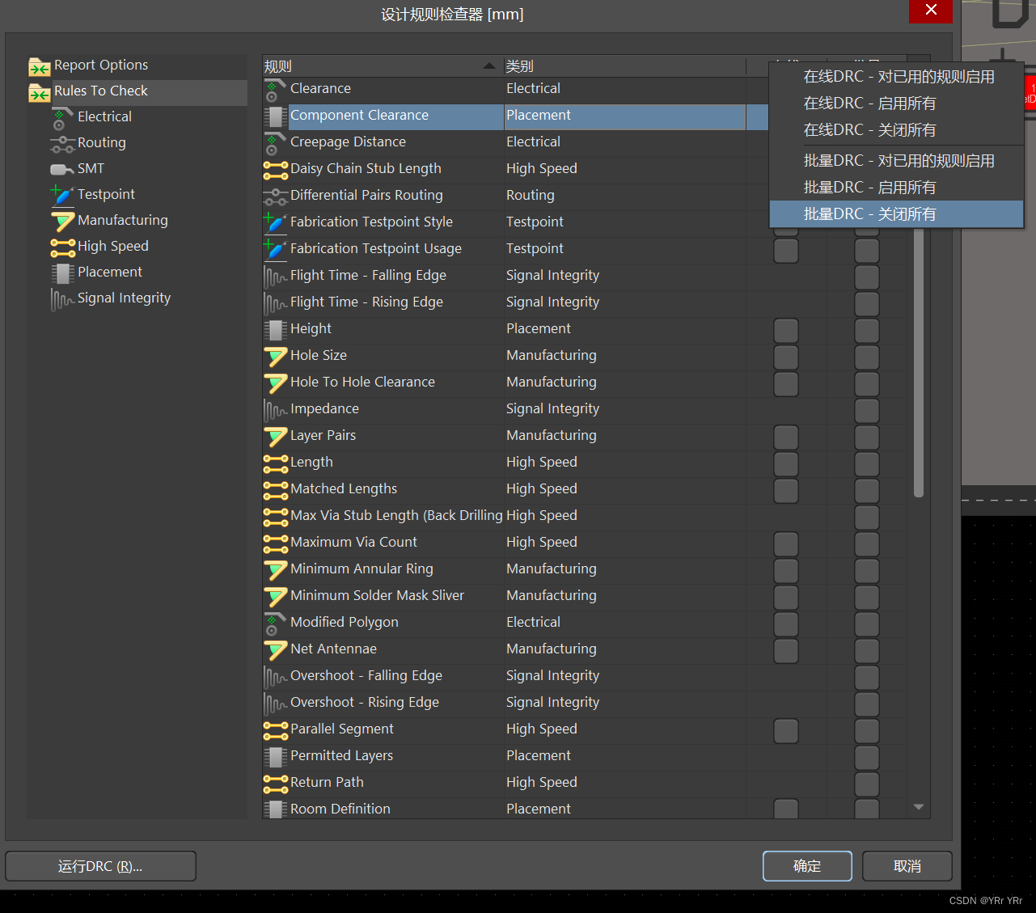Click the Daisy Chain Stub Length rule icon
Screen dimensions: 1036x913
(275, 170)
